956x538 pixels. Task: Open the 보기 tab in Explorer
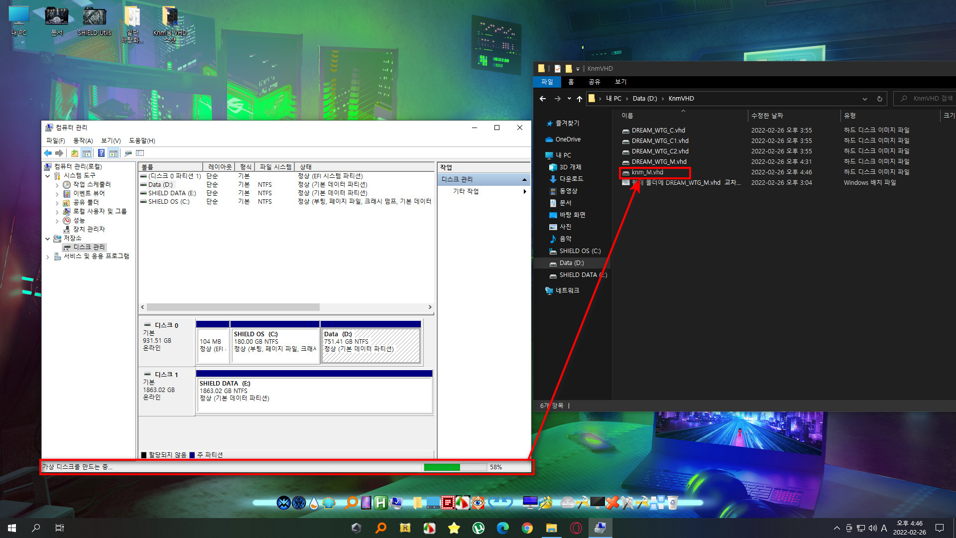(620, 82)
